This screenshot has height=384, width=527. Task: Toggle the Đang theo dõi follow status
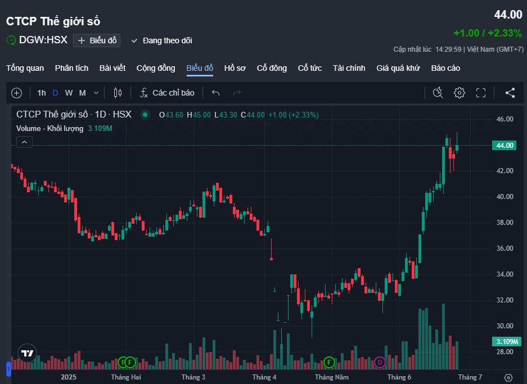(x=161, y=40)
